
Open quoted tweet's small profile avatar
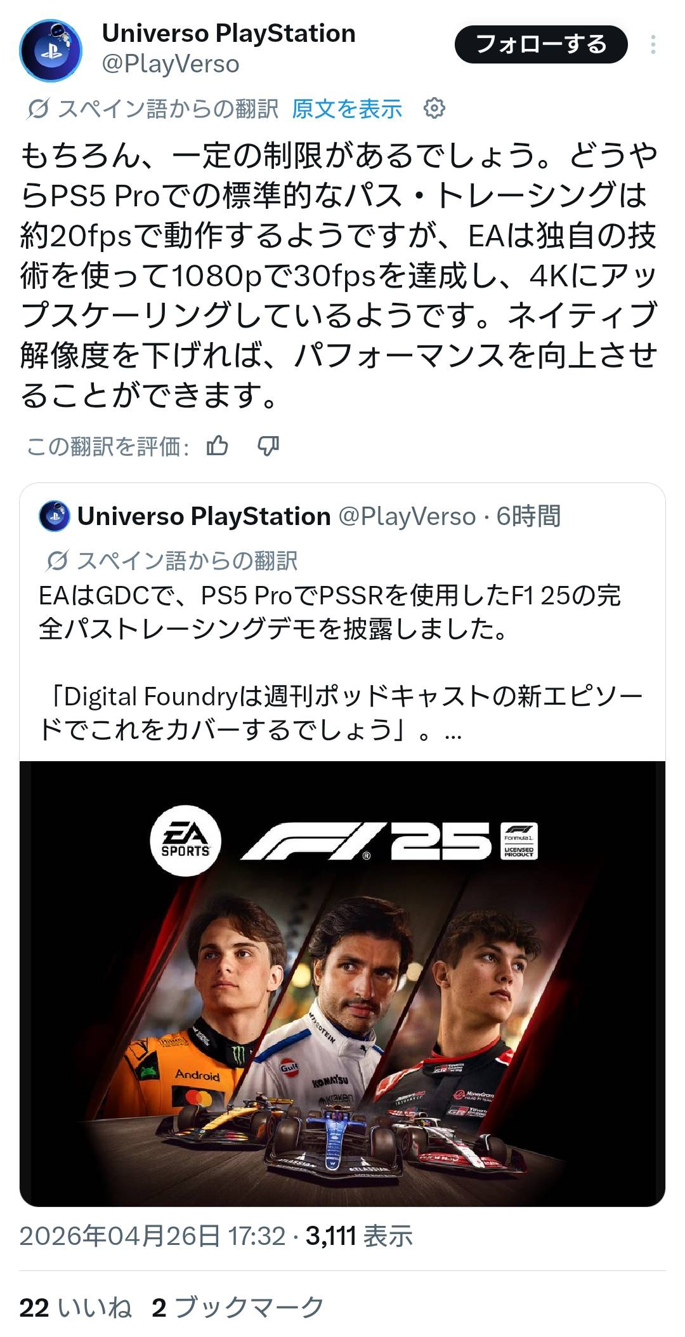click(55, 516)
